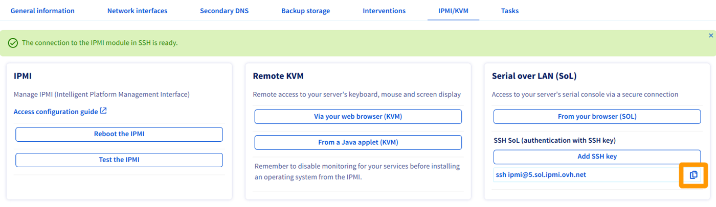The height and width of the screenshot is (207, 716).
Task: Launch KVM via your web browser
Action: point(358,116)
